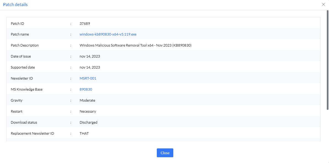This screenshot has width=329, height=163.
Task: Click the Patch ID label
Action: tap(17, 23)
